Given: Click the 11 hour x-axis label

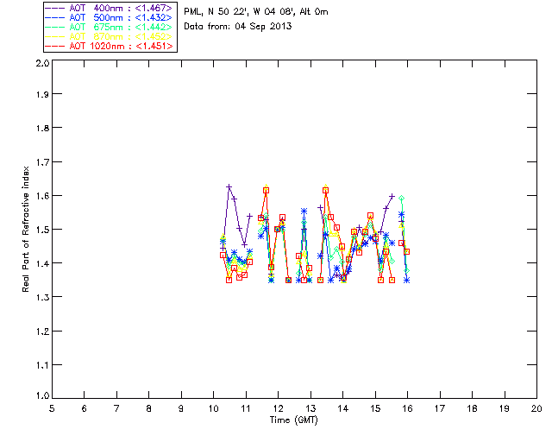Looking at the screenshot, I should (x=246, y=408).
